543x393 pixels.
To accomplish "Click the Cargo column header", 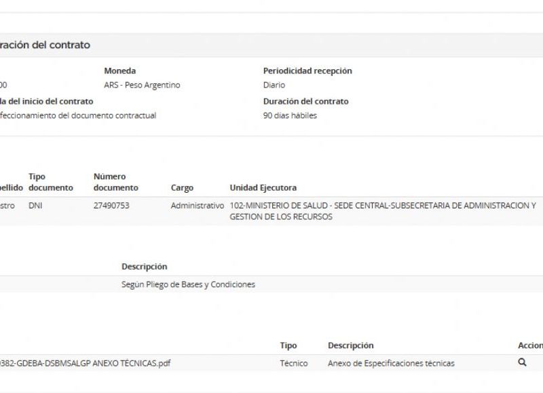I will tap(182, 188).
